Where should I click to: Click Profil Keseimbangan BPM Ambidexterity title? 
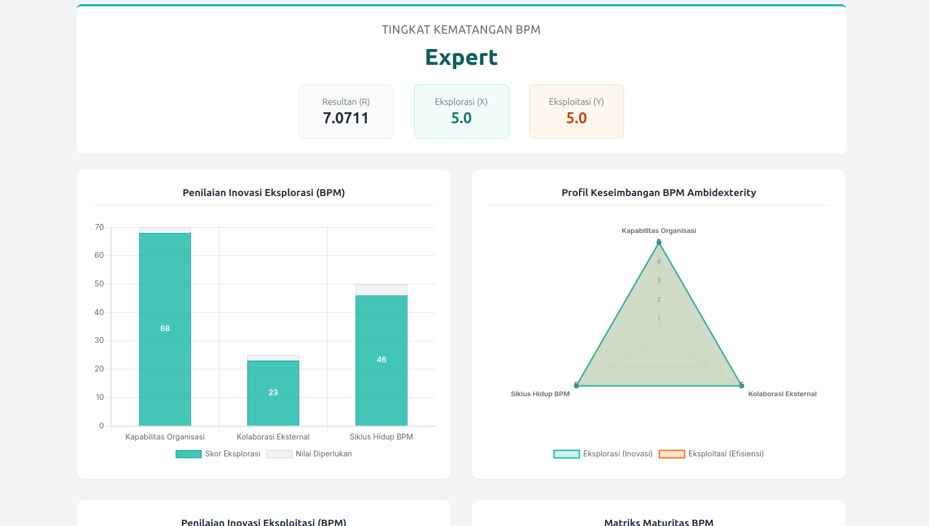658,193
